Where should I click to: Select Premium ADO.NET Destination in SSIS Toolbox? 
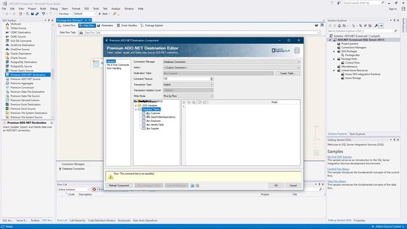[x=28, y=75]
